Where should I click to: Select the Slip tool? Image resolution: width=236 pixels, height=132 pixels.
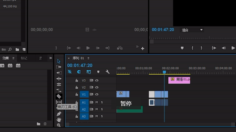coord(59,102)
